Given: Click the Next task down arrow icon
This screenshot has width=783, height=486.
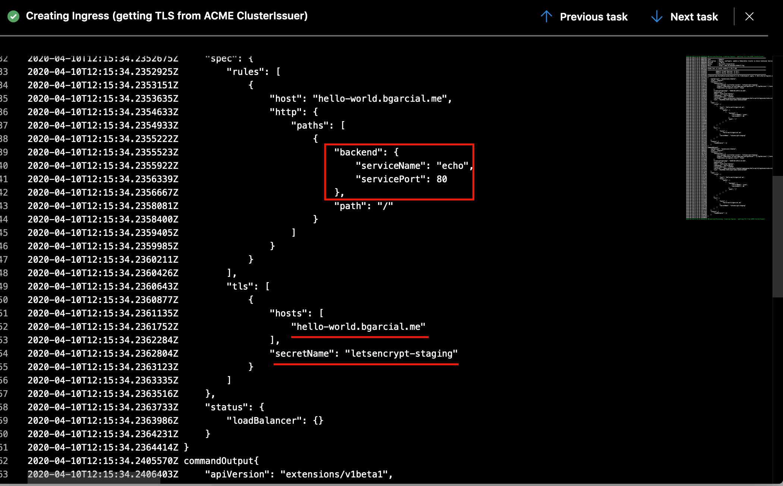Looking at the screenshot, I should point(657,16).
